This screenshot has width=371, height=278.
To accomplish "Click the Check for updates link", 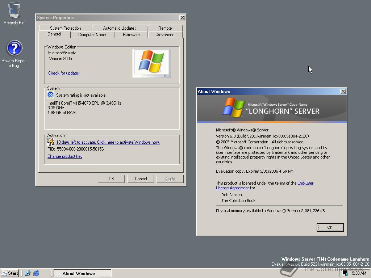I will pyautogui.click(x=64, y=73).
